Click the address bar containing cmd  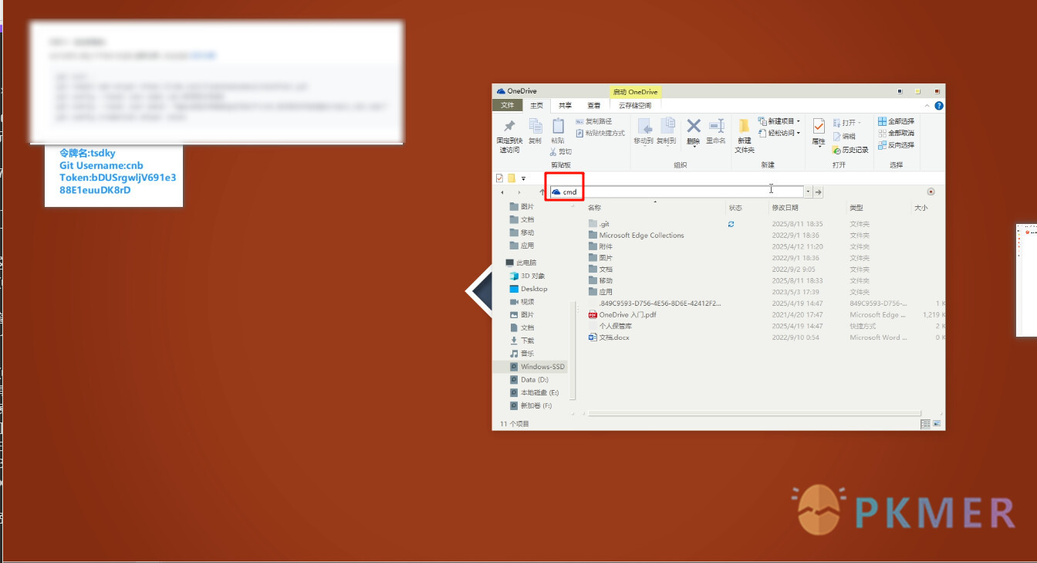click(676, 192)
